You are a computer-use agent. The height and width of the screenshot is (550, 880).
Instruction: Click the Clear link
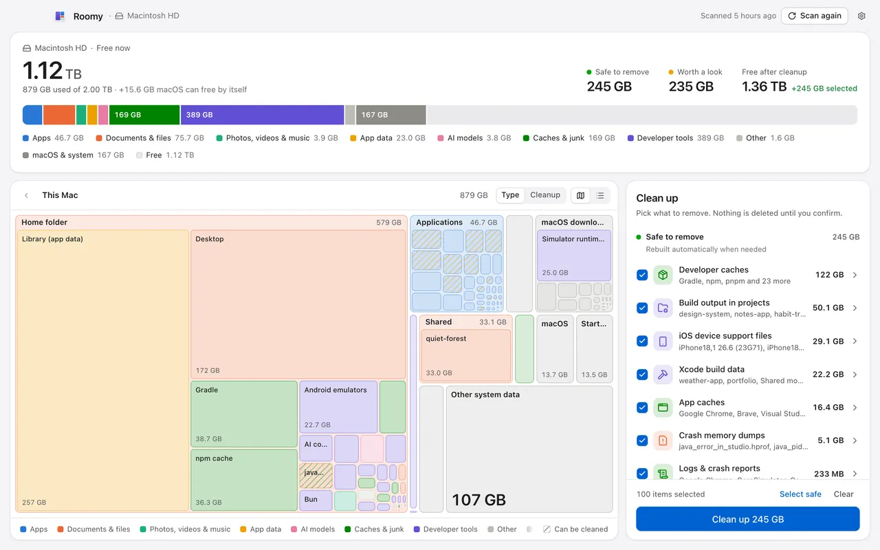point(844,494)
